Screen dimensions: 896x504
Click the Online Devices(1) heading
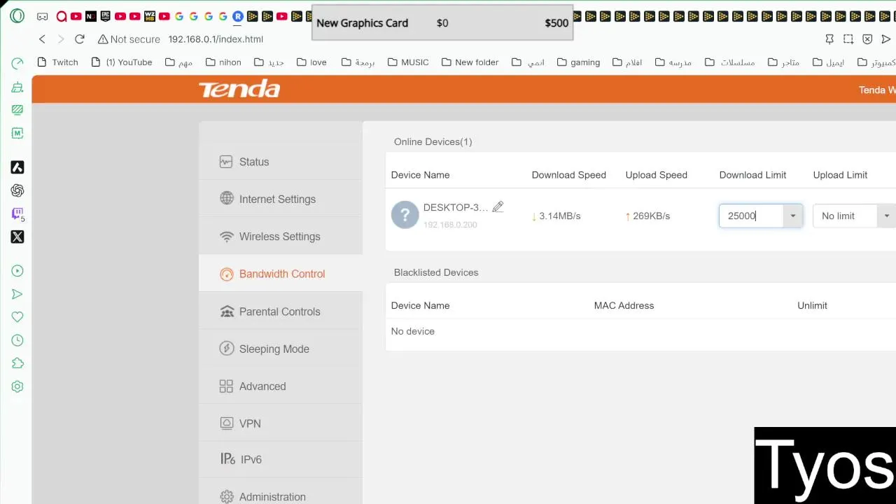click(433, 141)
